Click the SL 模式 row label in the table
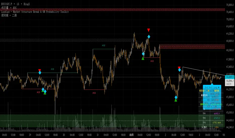Viewport: 235px width, 138px height. coord(204,127)
